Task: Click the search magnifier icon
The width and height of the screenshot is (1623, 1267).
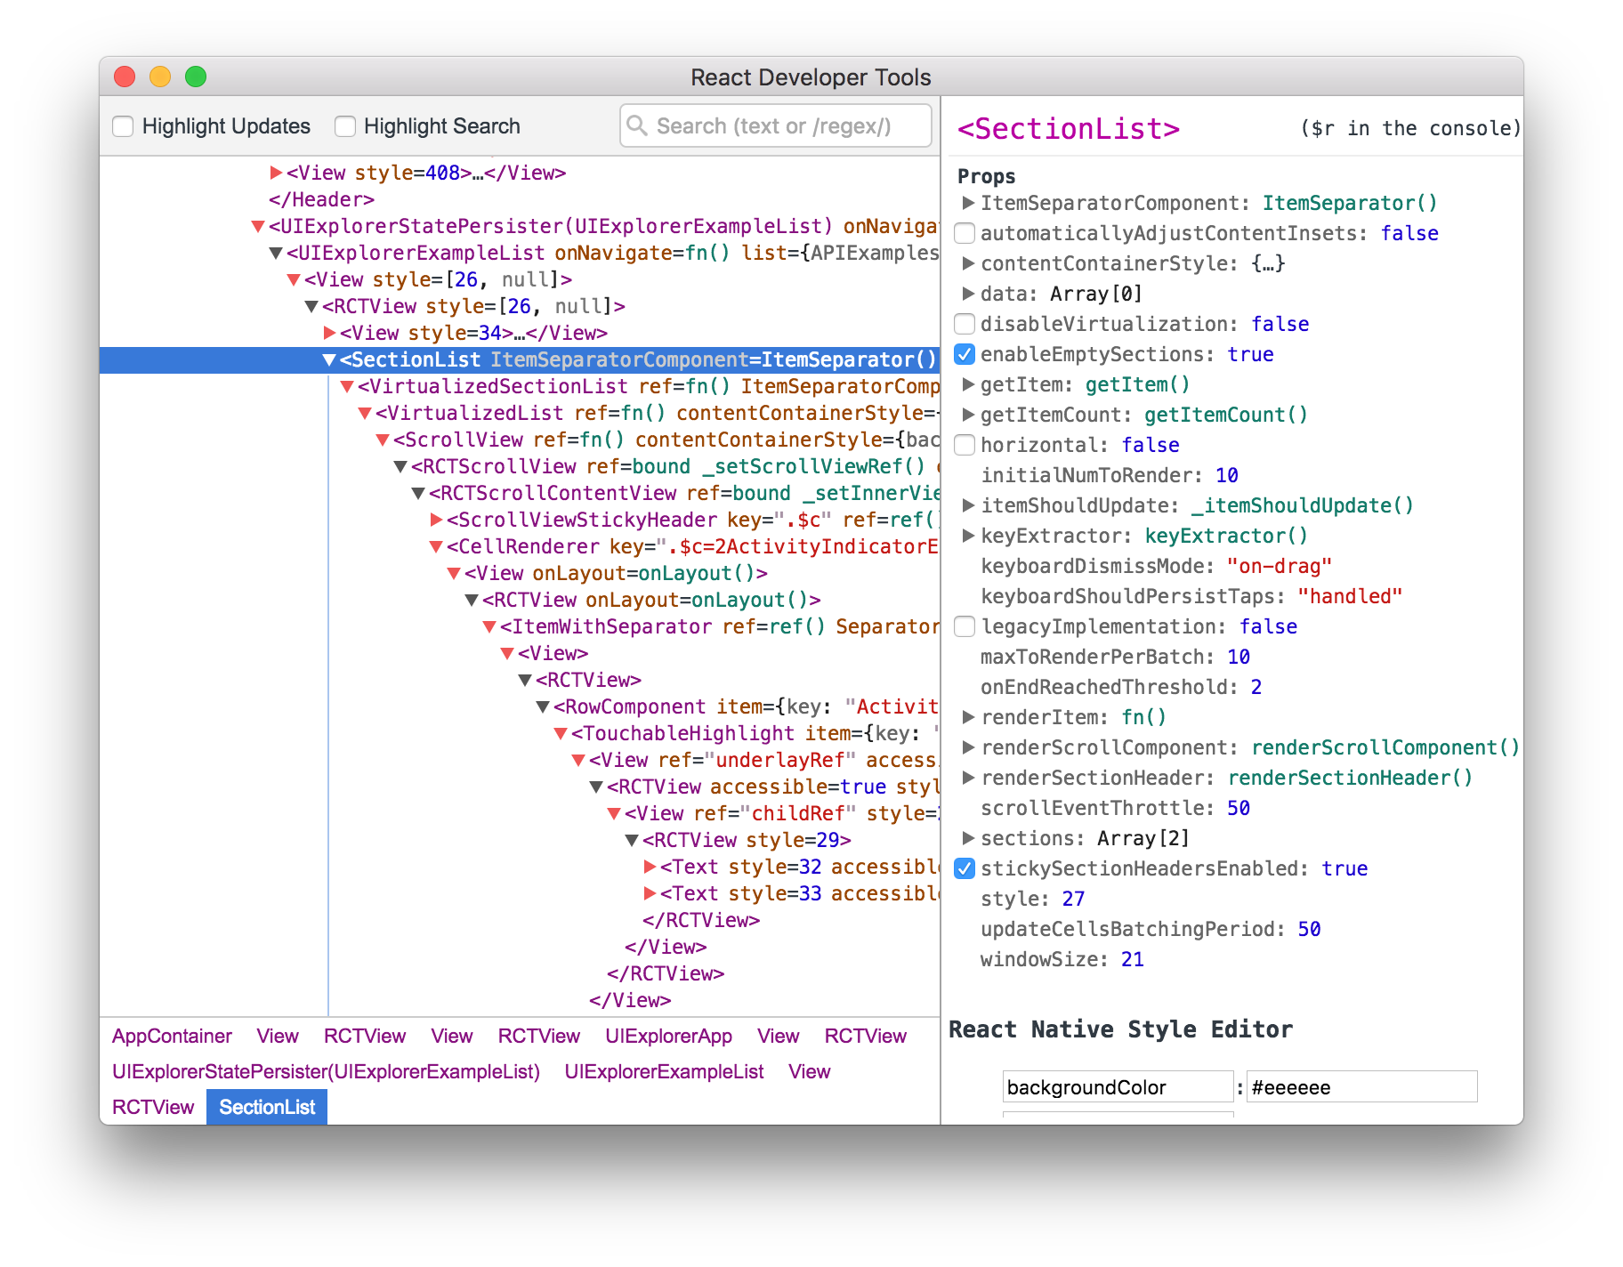Action: click(x=637, y=125)
